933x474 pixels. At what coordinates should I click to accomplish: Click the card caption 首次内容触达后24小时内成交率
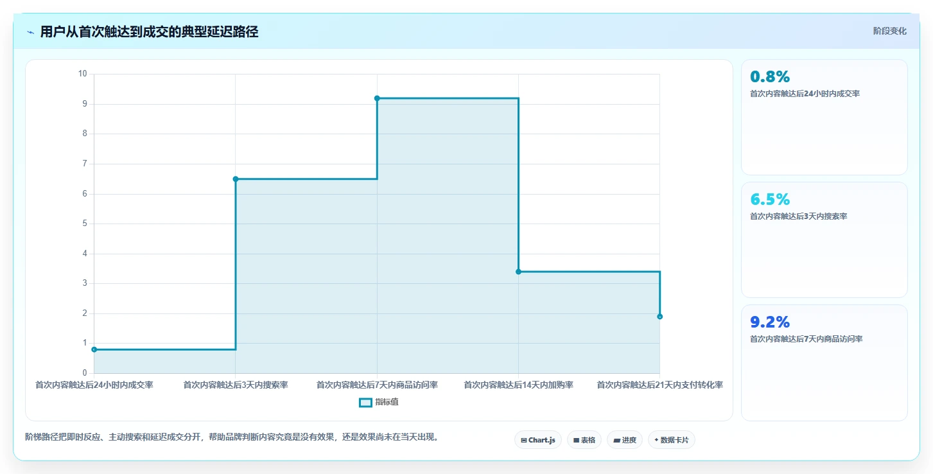tap(805, 94)
